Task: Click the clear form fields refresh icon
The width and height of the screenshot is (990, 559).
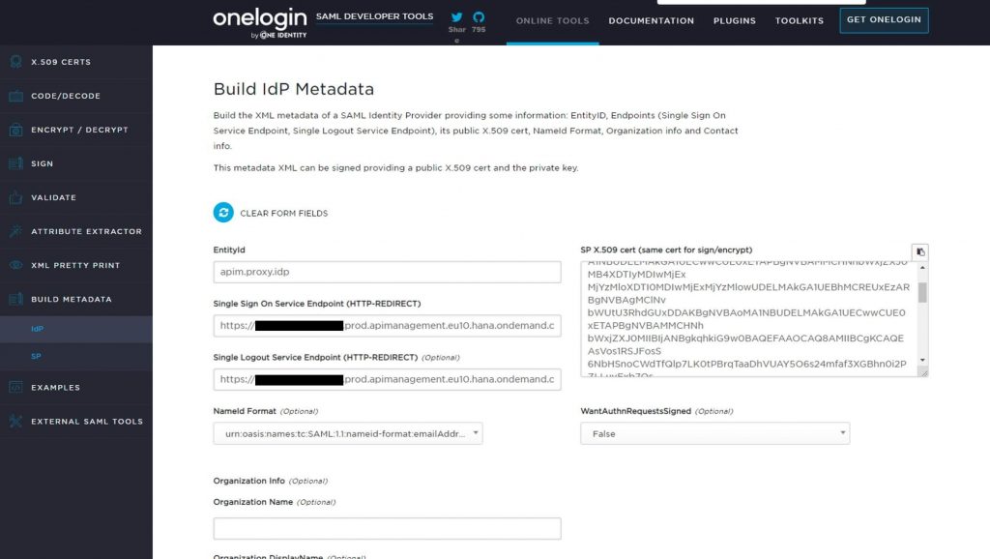Action: pyautogui.click(x=223, y=213)
